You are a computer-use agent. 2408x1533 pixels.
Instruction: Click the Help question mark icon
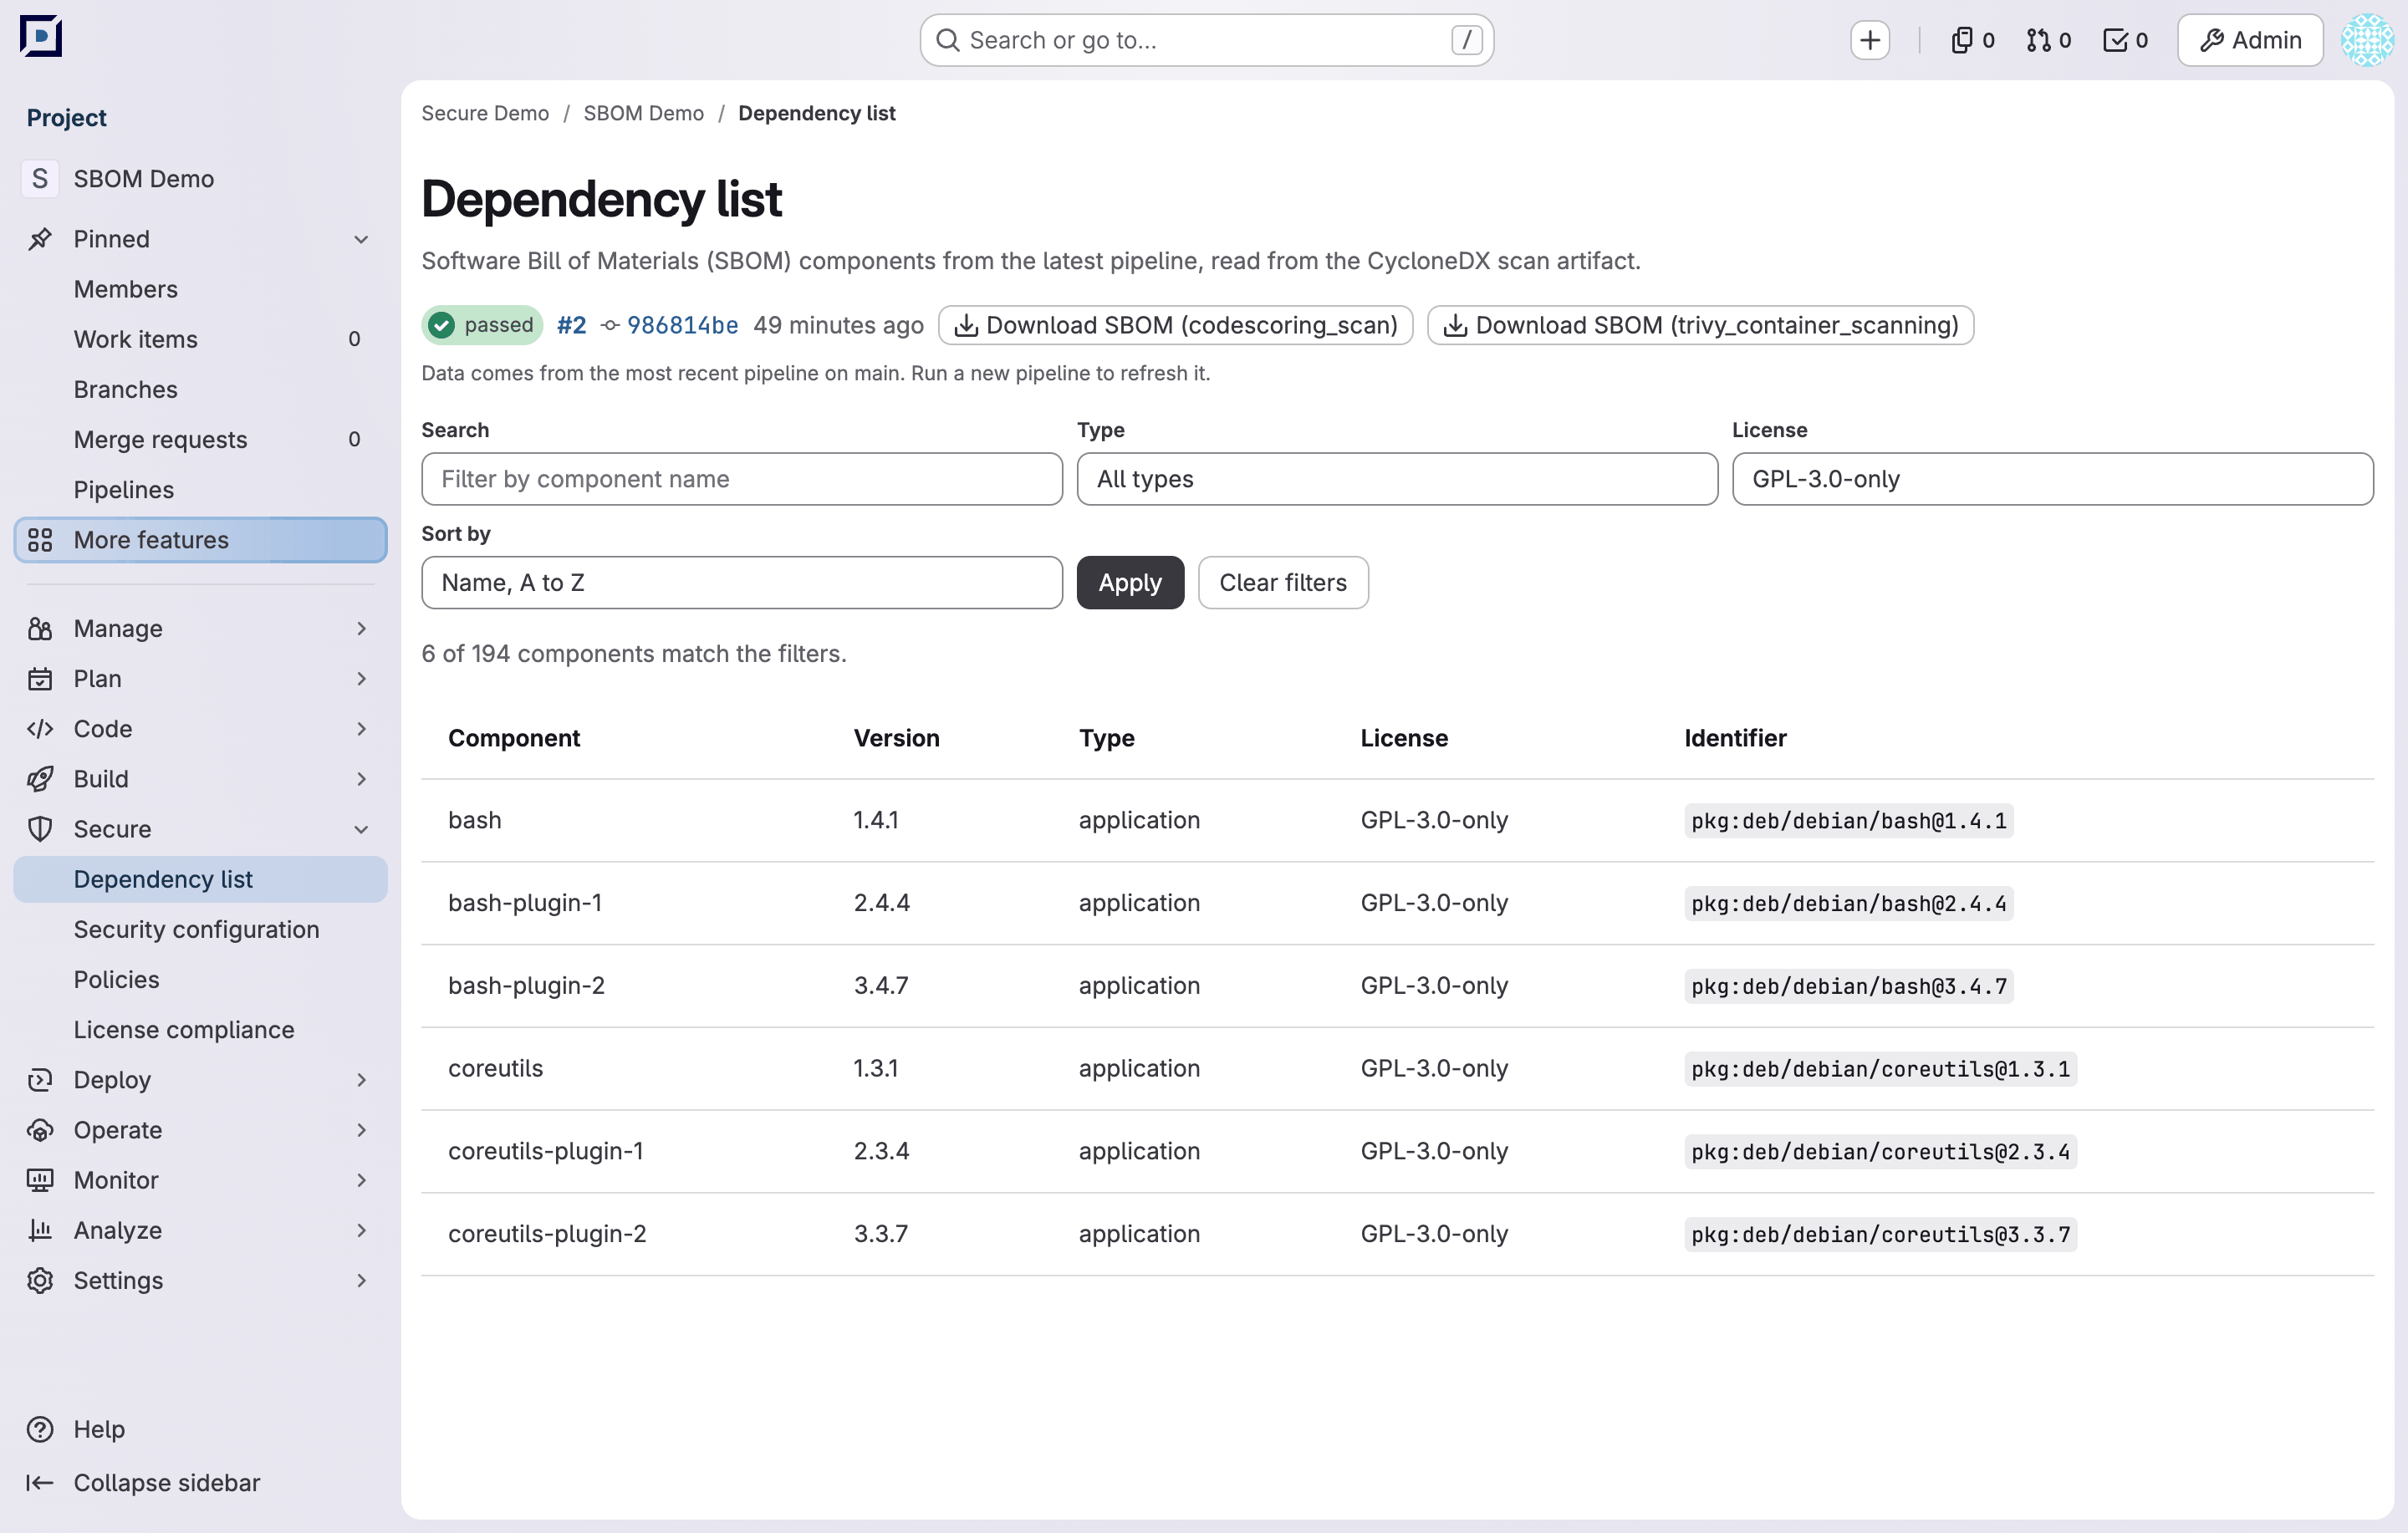[40, 1429]
